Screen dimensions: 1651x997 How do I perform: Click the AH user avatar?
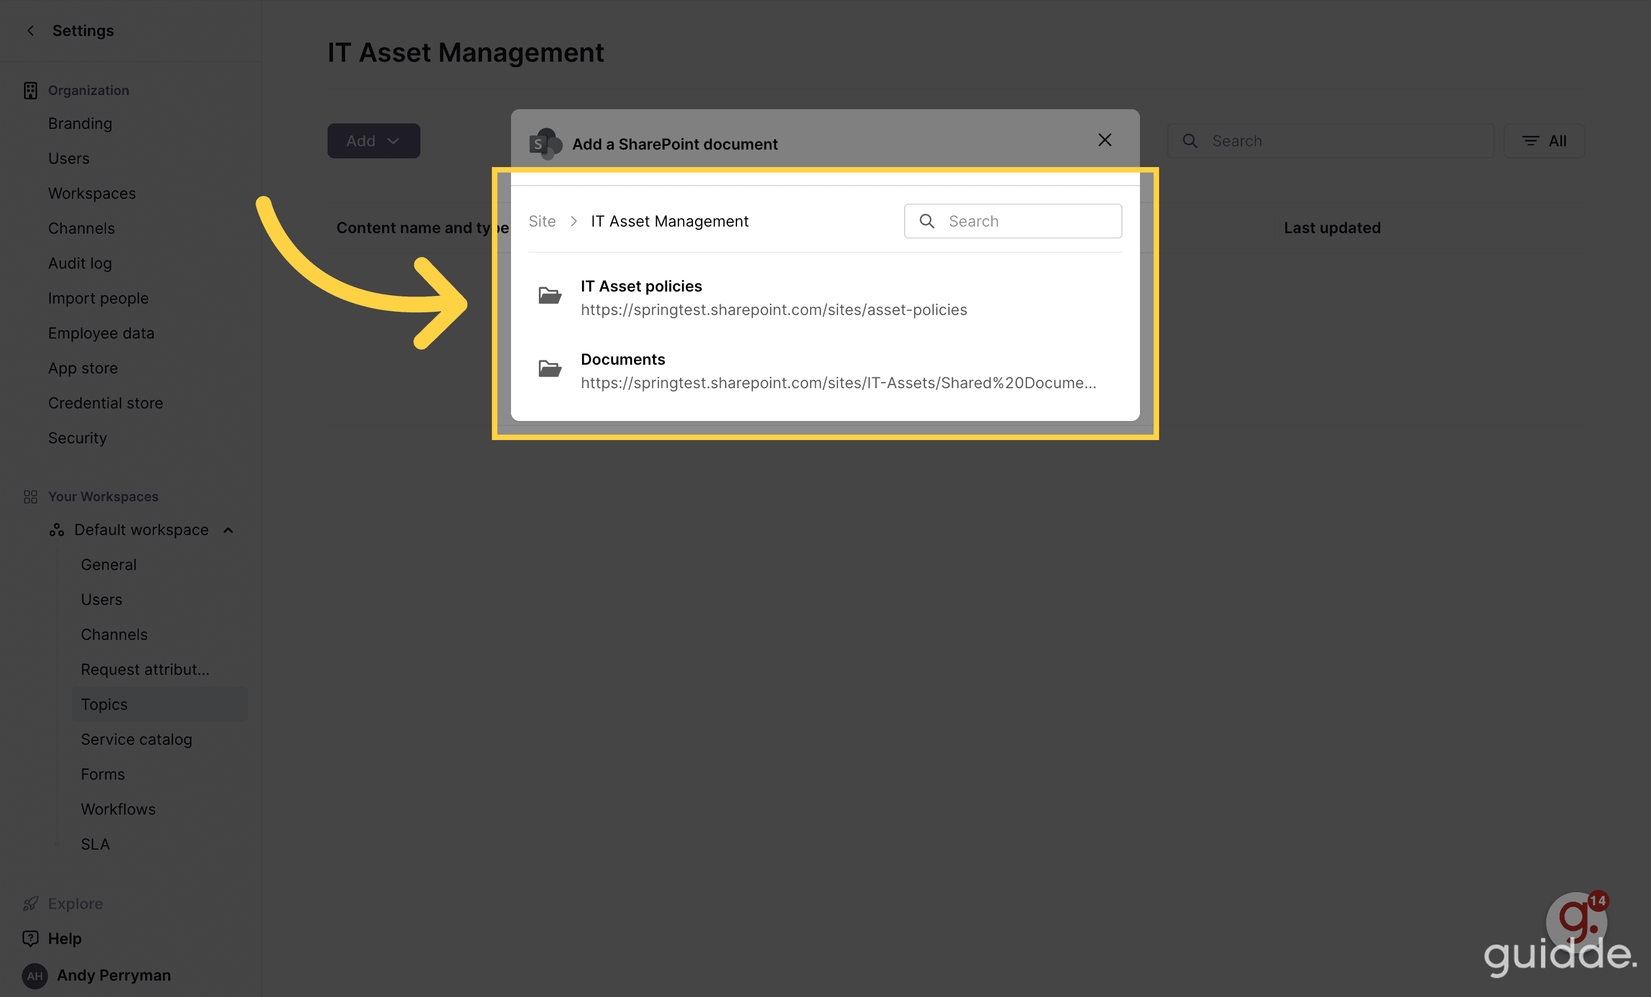(35, 976)
